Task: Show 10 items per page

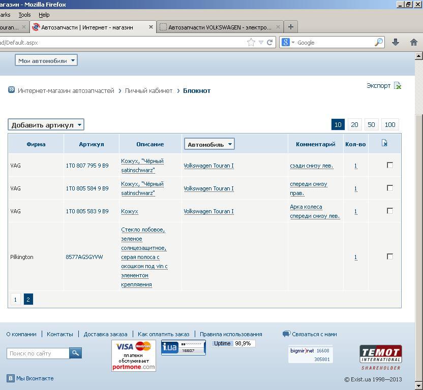Action: click(338, 124)
